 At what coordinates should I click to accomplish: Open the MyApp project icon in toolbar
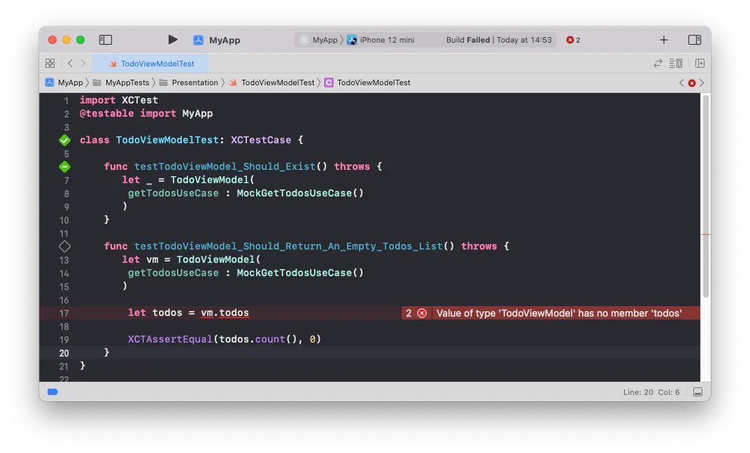pyautogui.click(x=198, y=40)
